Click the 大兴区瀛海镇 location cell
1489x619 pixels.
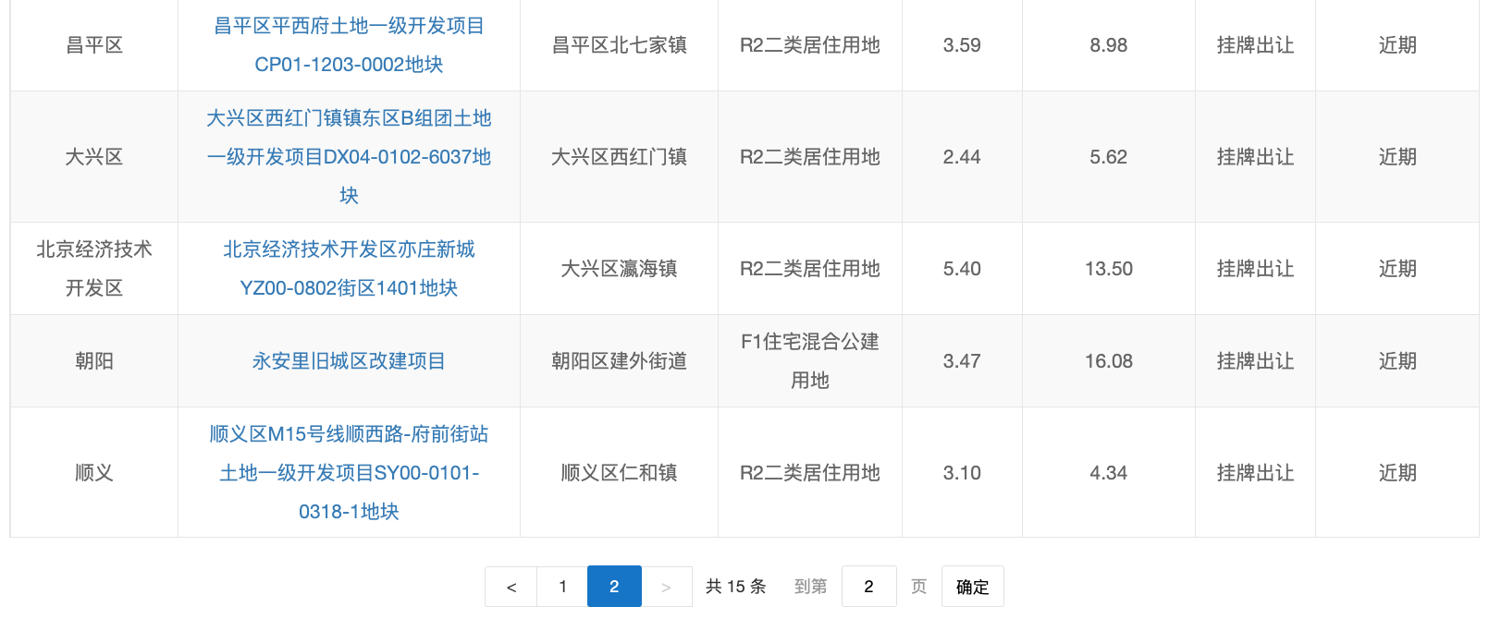[619, 269]
